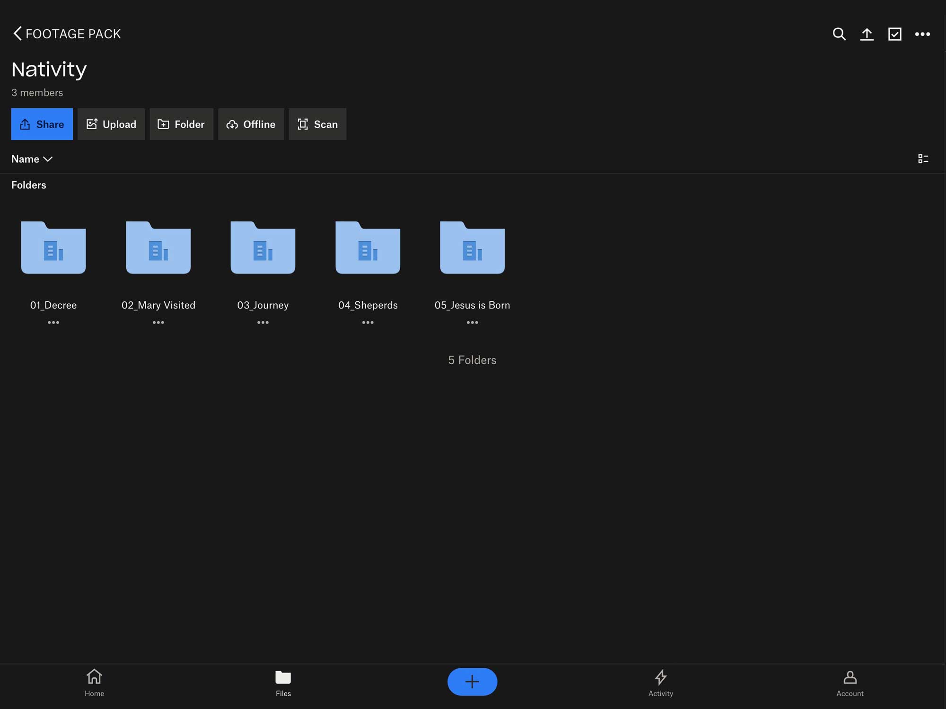Screen dimensions: 946x709
Task: Click the Nativity folder title
Action: [49, 70]
